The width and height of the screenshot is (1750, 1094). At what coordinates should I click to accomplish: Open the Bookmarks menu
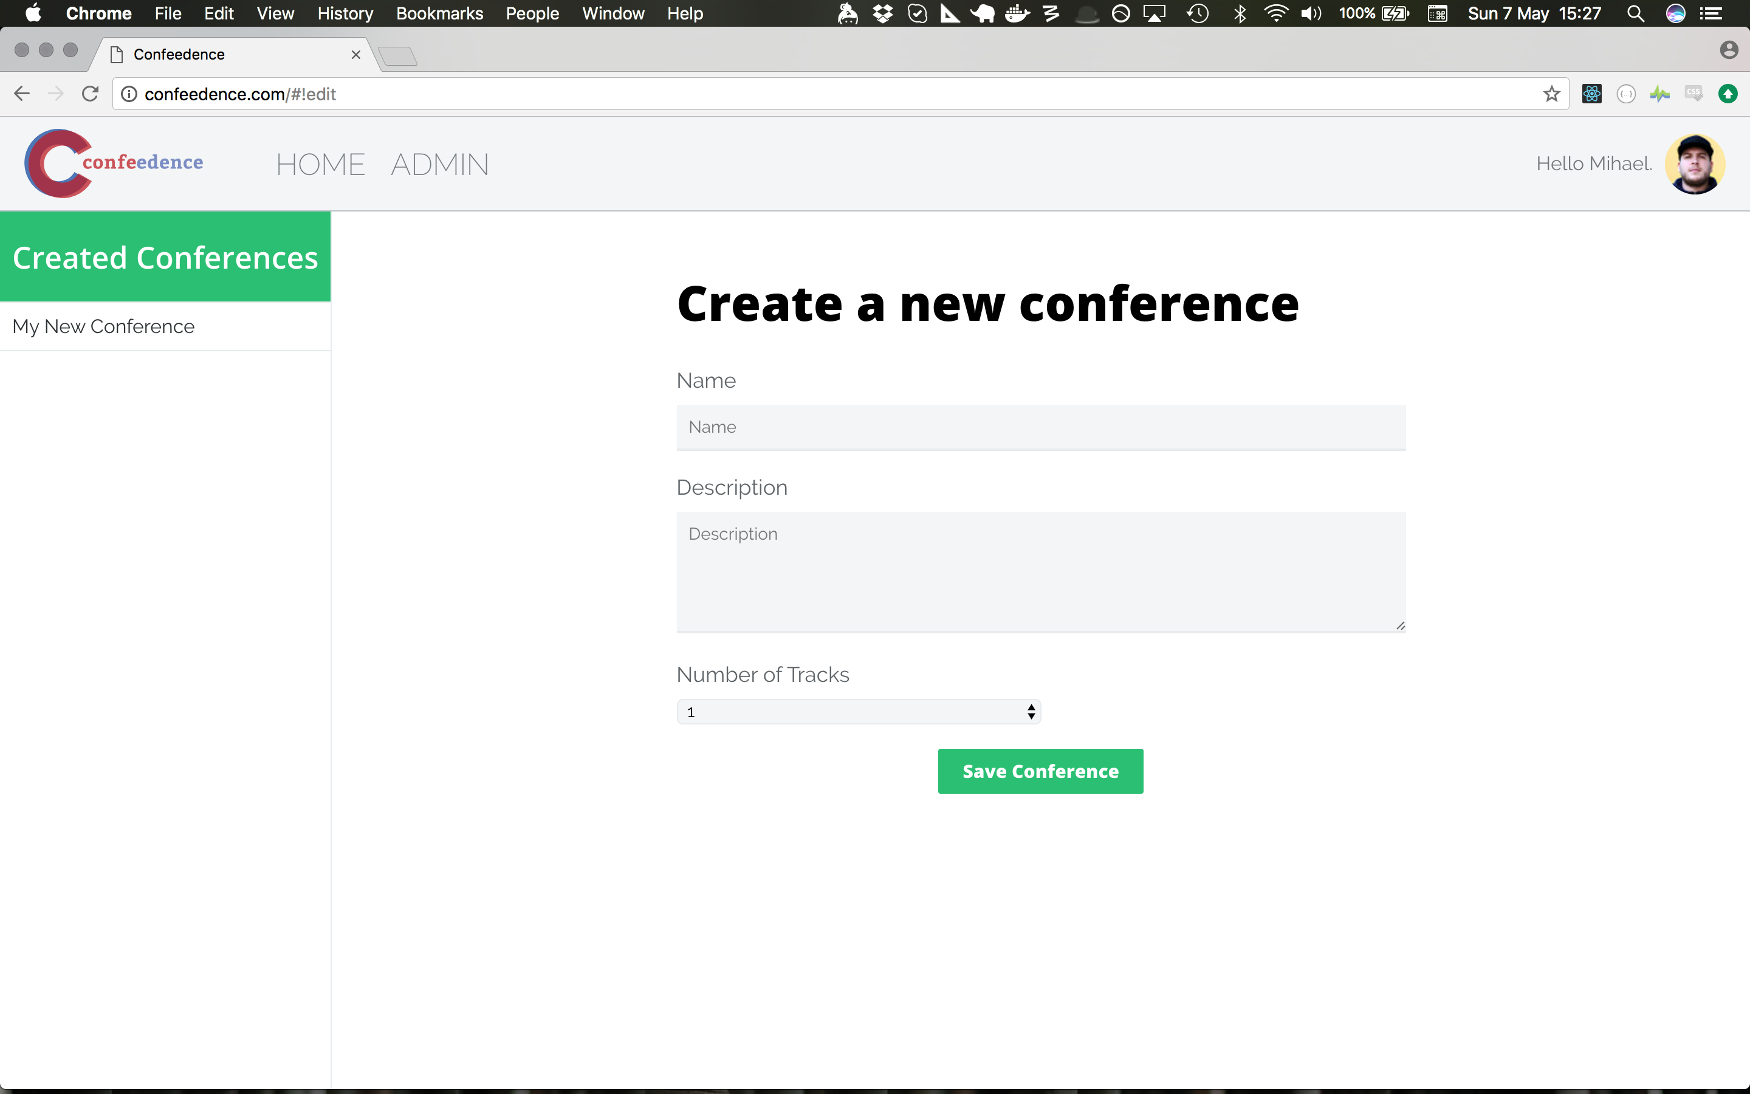point(439,14)
